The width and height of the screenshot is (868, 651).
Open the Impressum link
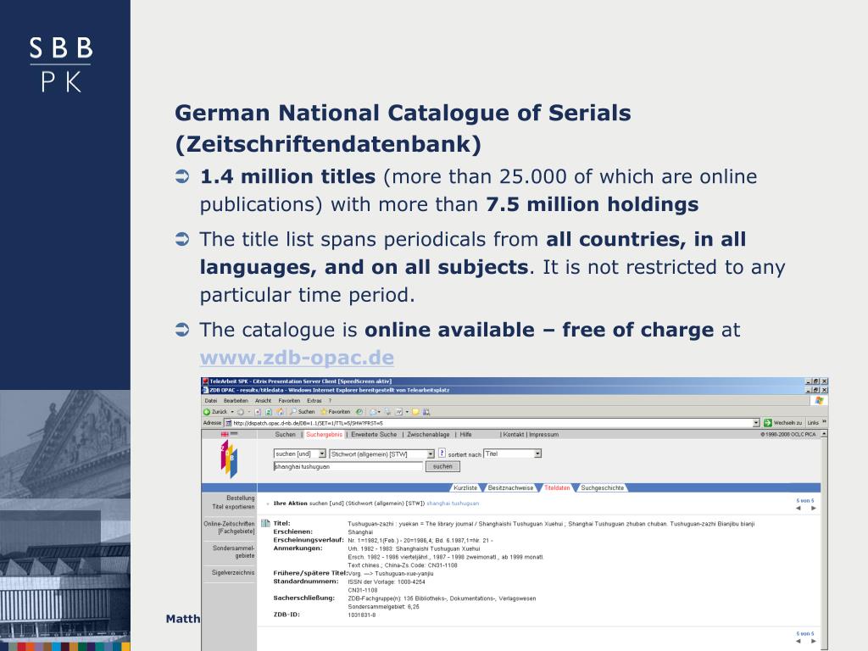coord(543,435)
